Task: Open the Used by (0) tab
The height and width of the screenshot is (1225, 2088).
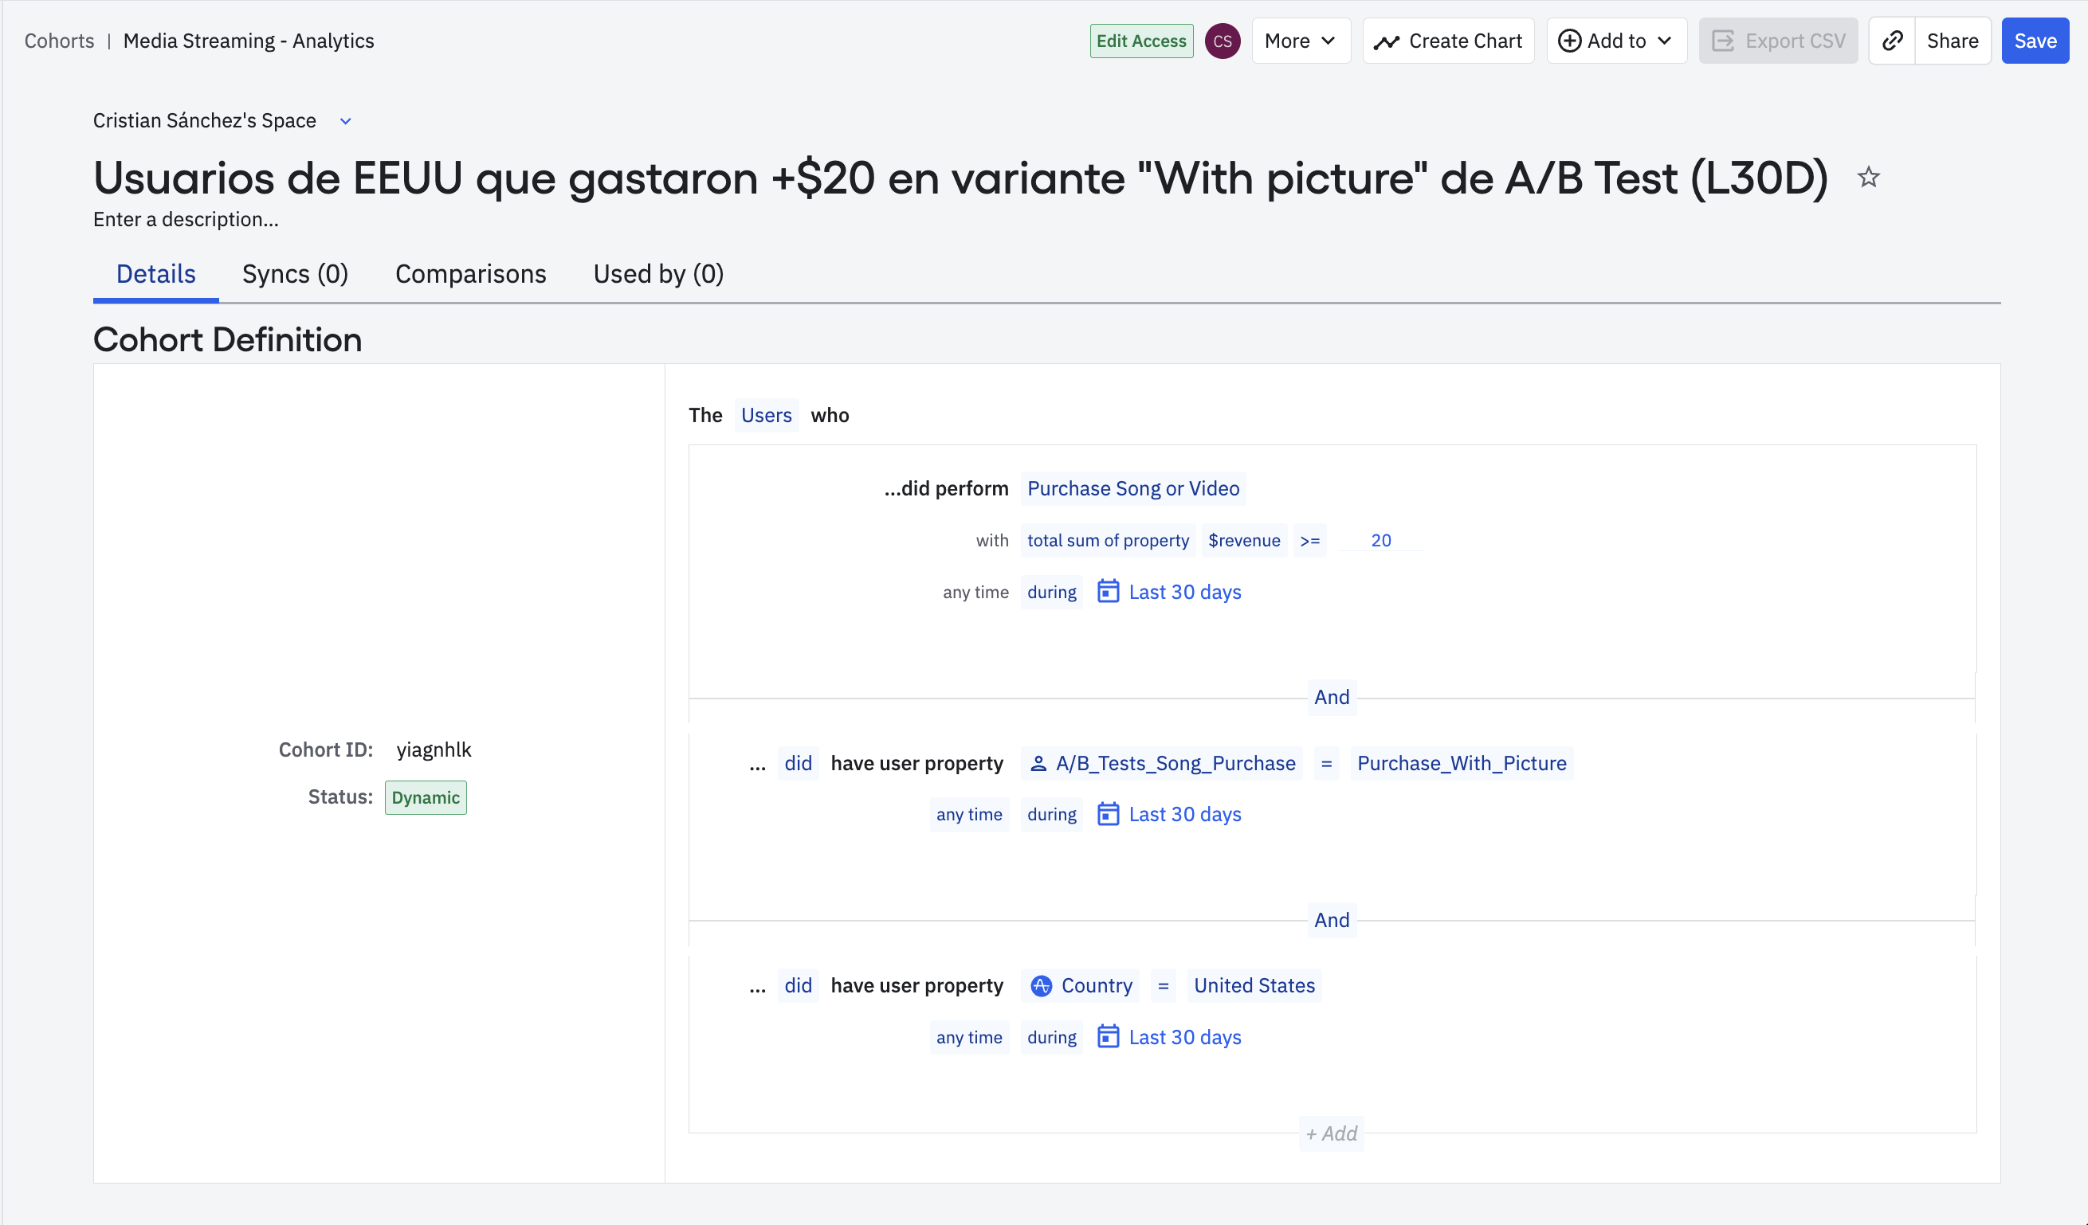Action: [x=659, y=274]
